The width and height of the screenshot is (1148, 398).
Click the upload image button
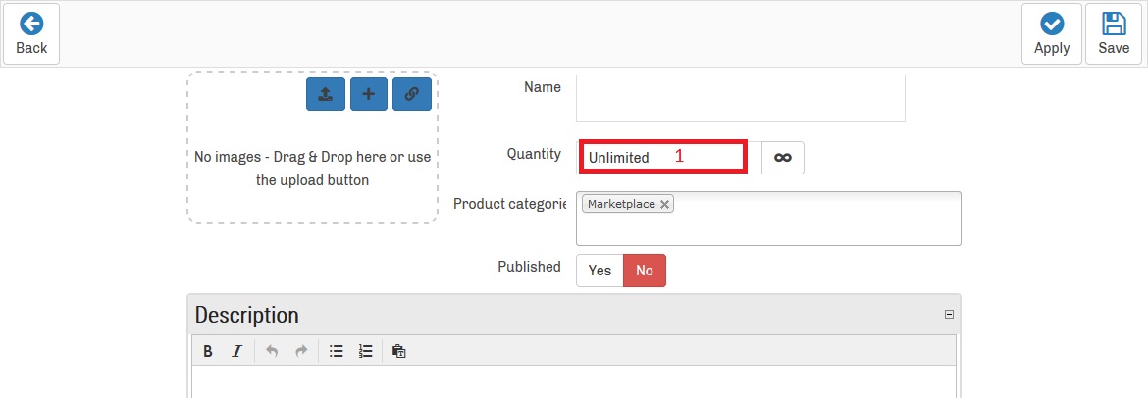[325, 94]
